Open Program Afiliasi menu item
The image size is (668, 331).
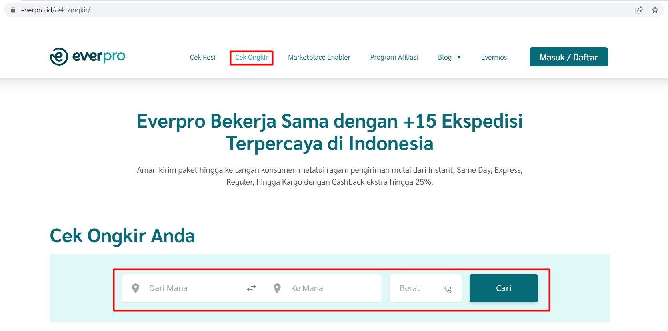pos(394,57)
